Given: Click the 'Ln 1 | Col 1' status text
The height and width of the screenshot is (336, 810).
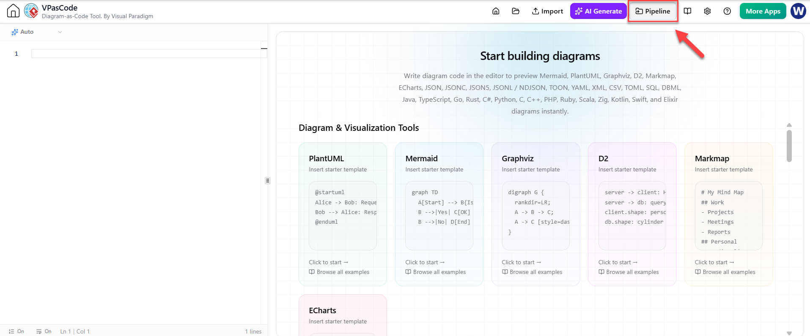Looking at the screenshot, I should pos(75,331).
